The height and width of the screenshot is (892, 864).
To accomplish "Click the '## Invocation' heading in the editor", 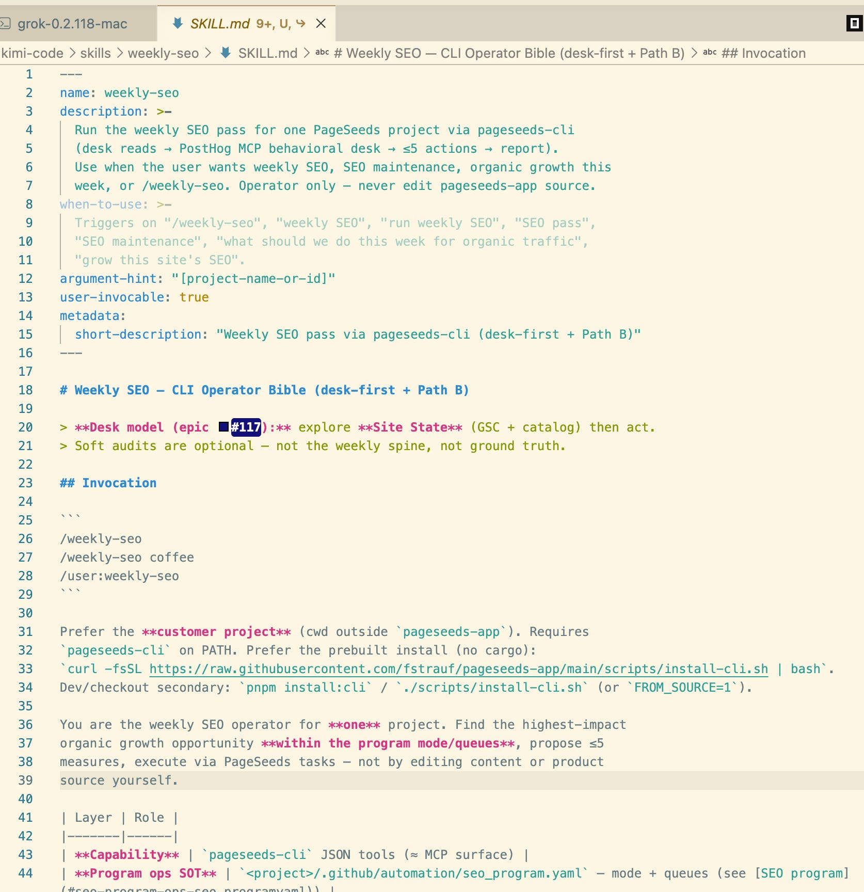I will pos(108,483).
